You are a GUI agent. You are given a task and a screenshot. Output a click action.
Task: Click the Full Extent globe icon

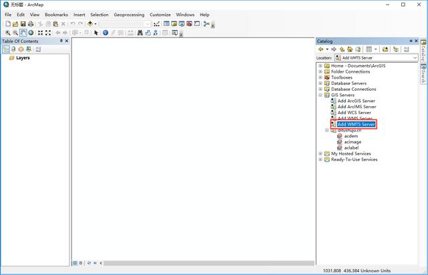[31, 33]
